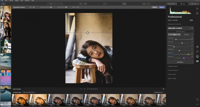The height and width of the screenshot is (107, 200).
Task: Reset the Adjustable Gradient tool via undo arrow
Action: click(189, 28)
